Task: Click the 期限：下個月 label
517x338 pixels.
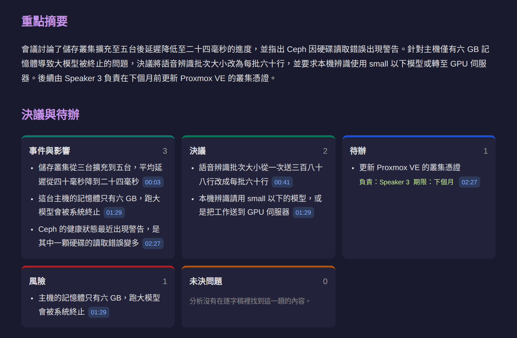Action: [x=433, y=182]
